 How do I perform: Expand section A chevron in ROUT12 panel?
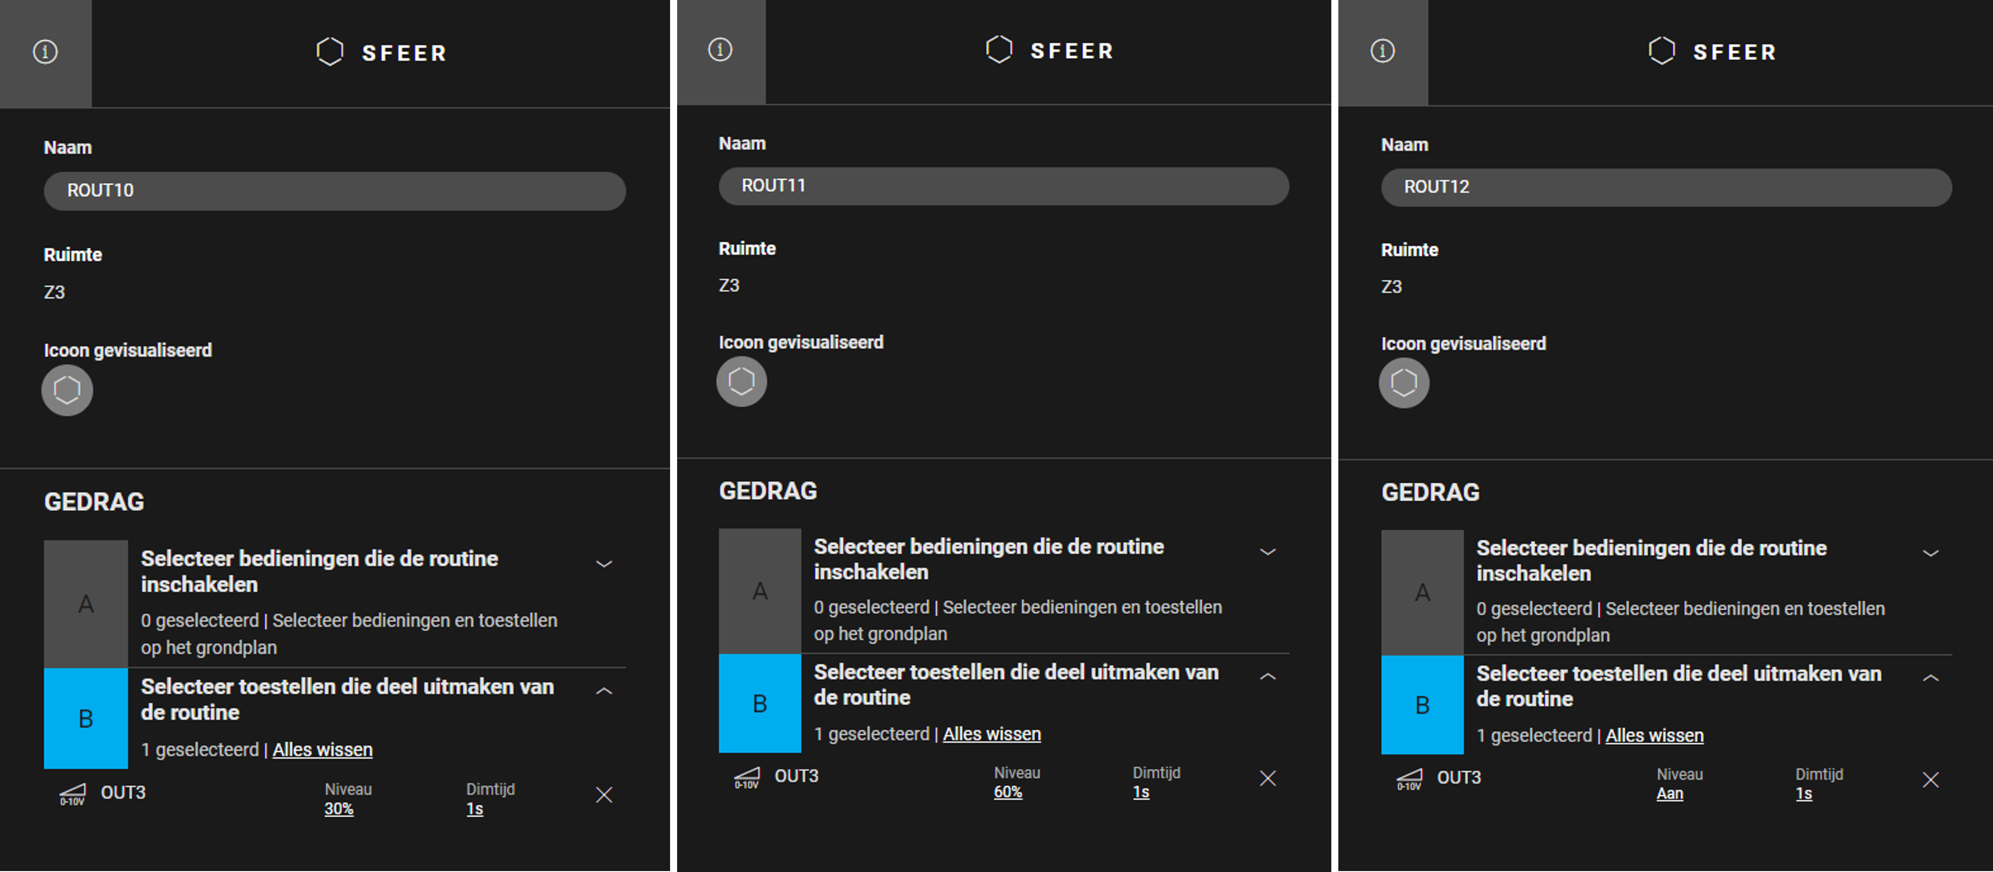(x=1930, y=553)
